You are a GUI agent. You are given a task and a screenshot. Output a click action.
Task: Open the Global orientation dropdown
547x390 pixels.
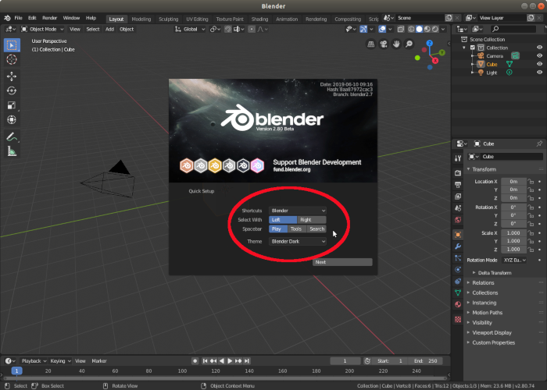[190, 30]
